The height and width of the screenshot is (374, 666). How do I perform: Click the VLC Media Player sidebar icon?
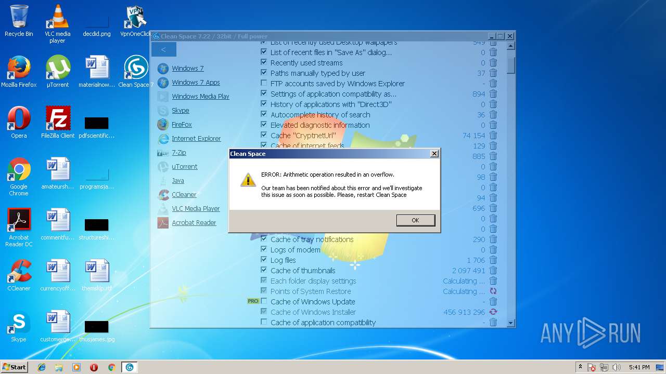click(x=163, y=209)
